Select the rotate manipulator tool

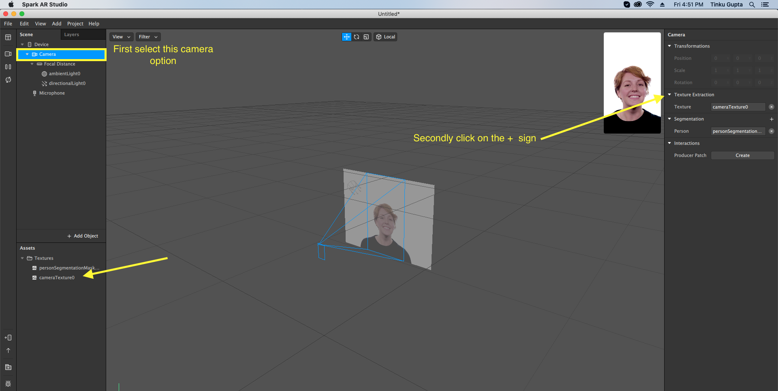click(357, 37)
